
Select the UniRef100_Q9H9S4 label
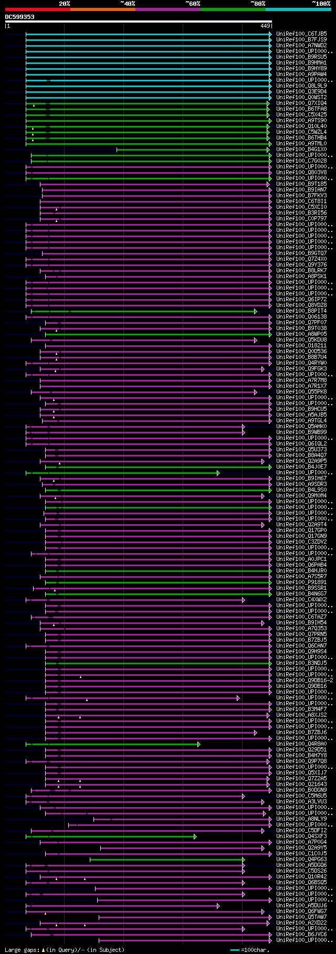301,651
